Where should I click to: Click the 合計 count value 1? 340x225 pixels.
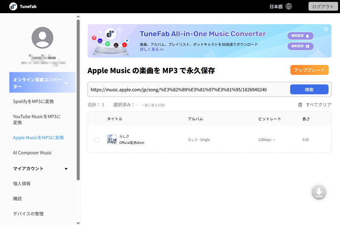[103, 105]
